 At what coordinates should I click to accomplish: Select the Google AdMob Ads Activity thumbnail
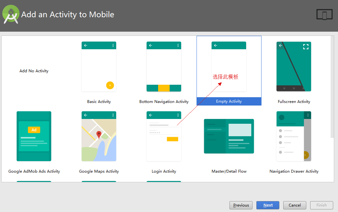[34, 136]
